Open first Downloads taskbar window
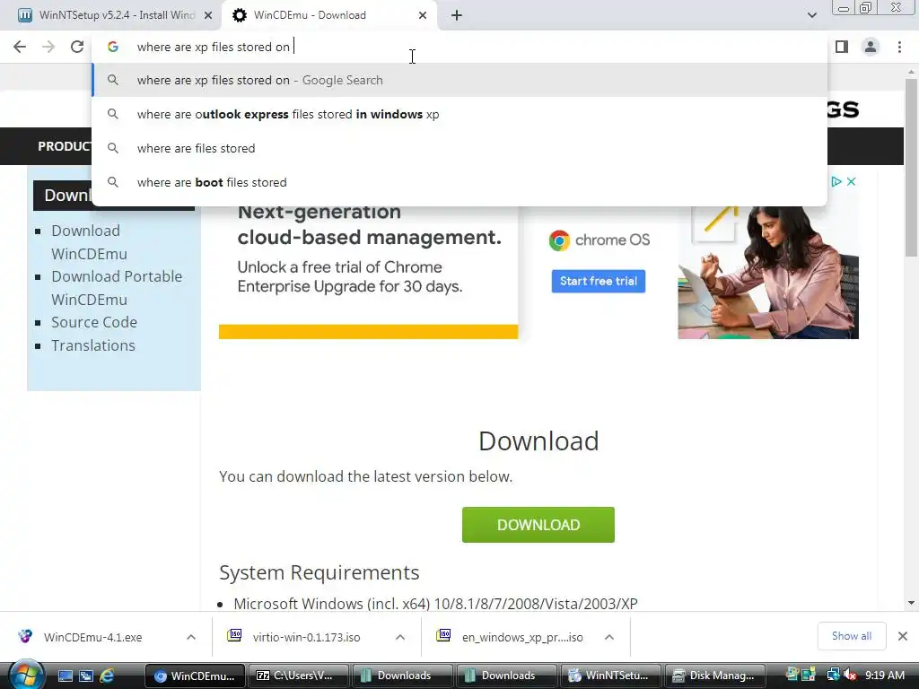The image size is (919, 689). point(403,676)
